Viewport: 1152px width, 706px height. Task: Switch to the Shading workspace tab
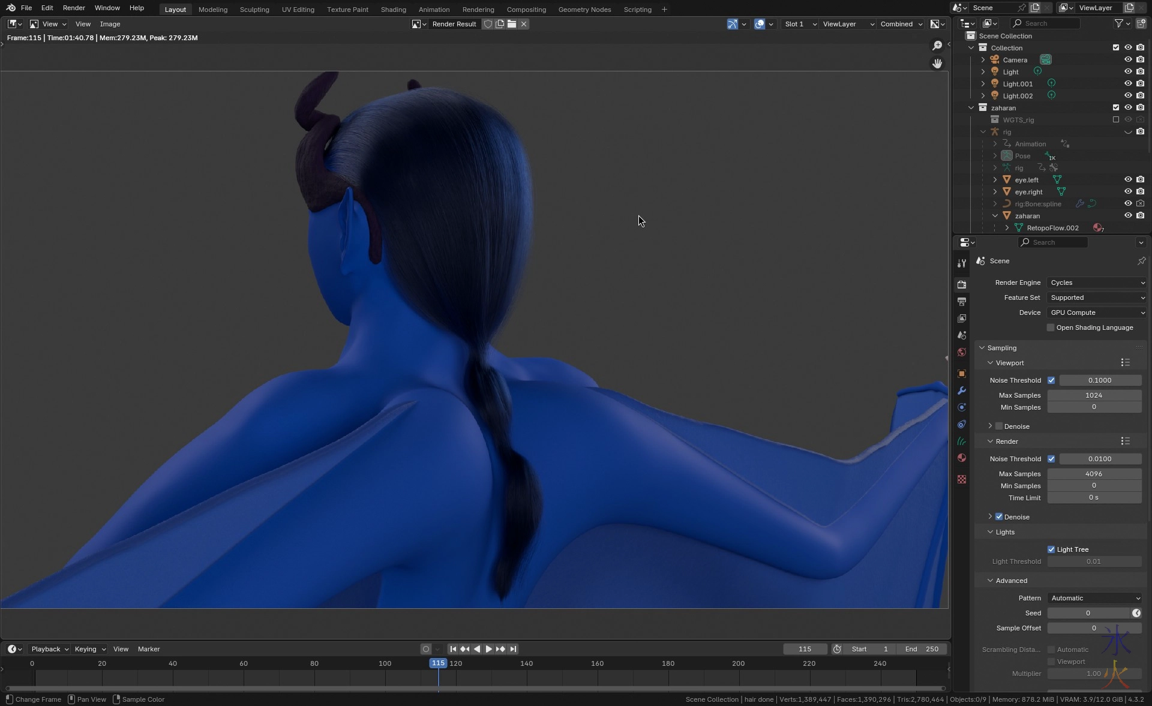393,10
